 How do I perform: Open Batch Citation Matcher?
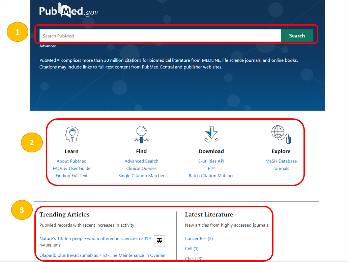[211, 176]
